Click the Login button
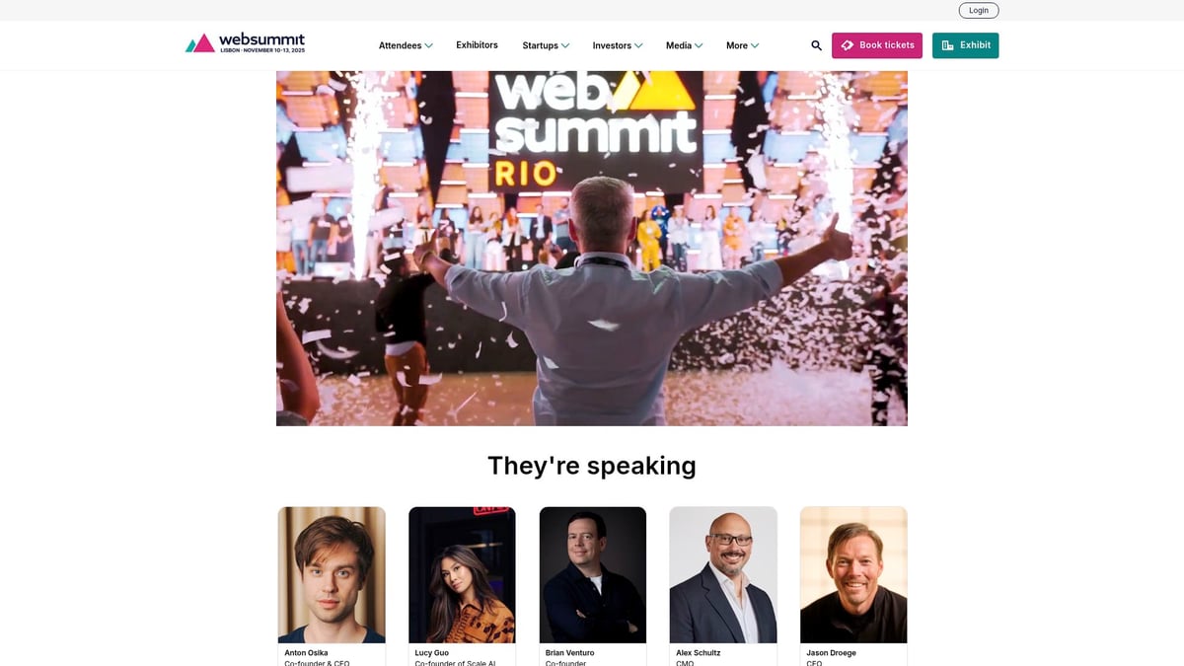Screen dimensions: 1184x666 (x=979, y=10)
